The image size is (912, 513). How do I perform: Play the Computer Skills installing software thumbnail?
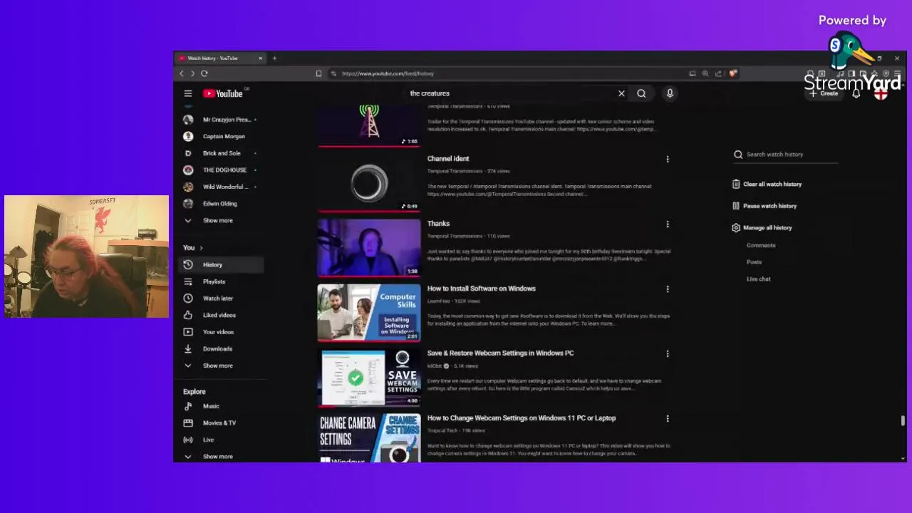[x=369, y=313]
